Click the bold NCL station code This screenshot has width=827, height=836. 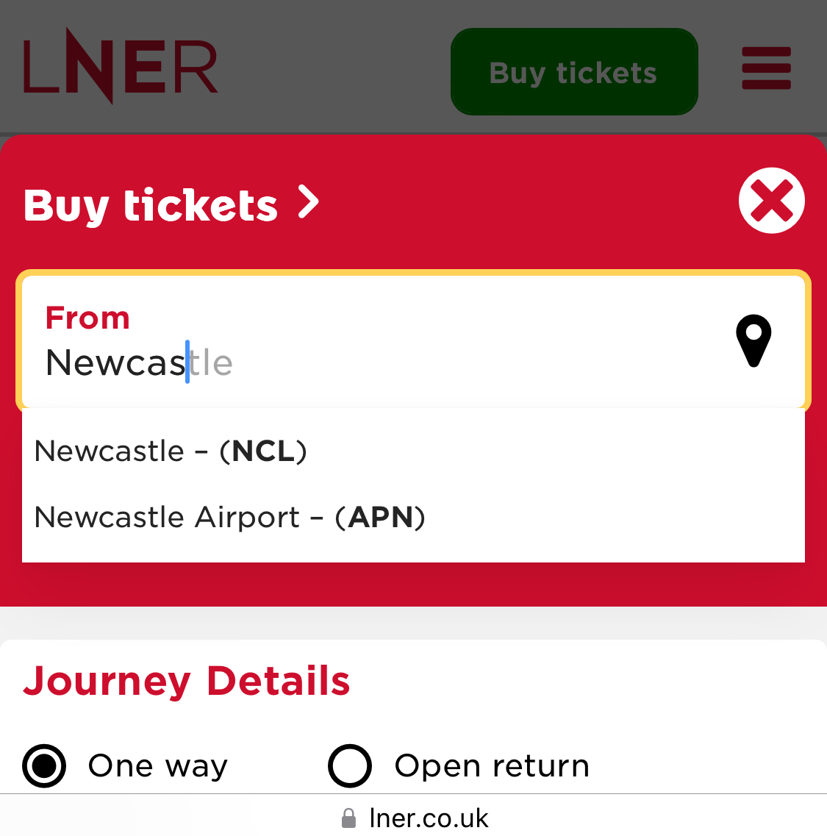(263, 451)
